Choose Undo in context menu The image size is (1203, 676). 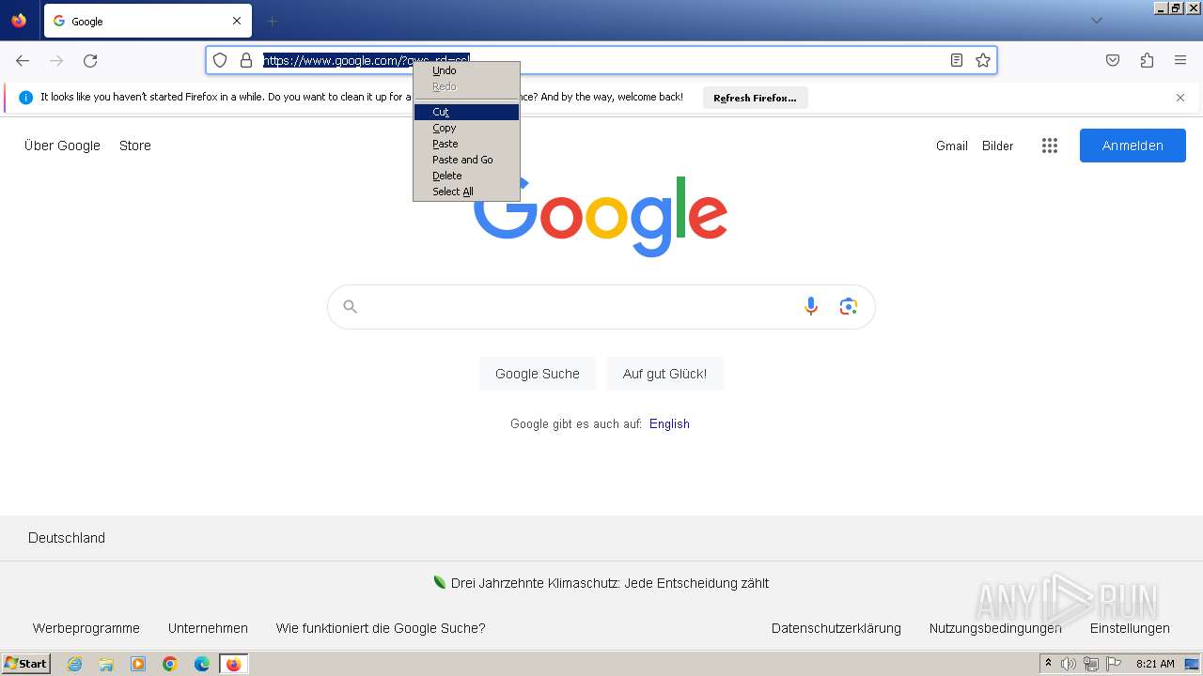[466, 70]
